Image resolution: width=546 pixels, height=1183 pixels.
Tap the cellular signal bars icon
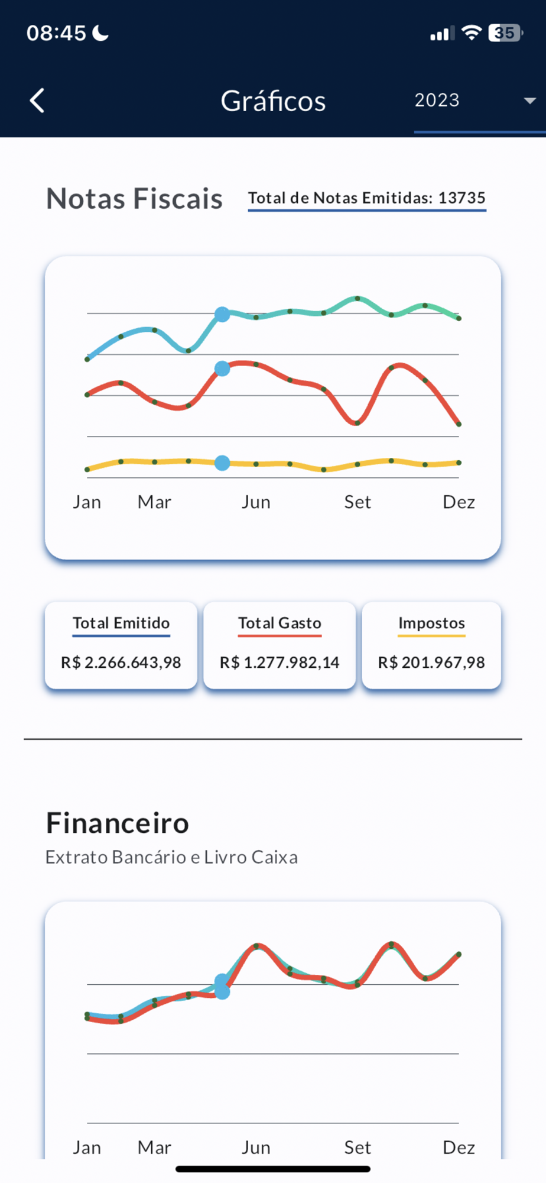click(442, 33)
